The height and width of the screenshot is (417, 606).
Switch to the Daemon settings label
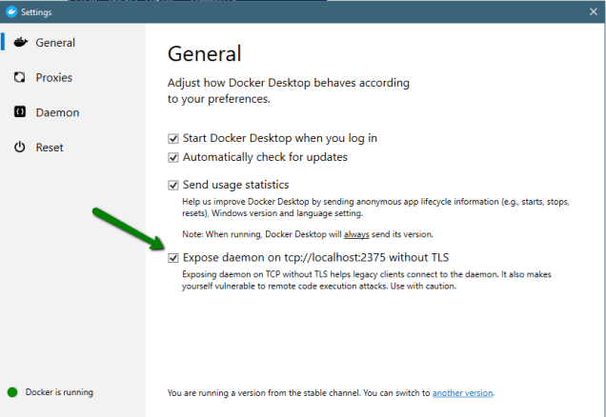pos(57,112)
